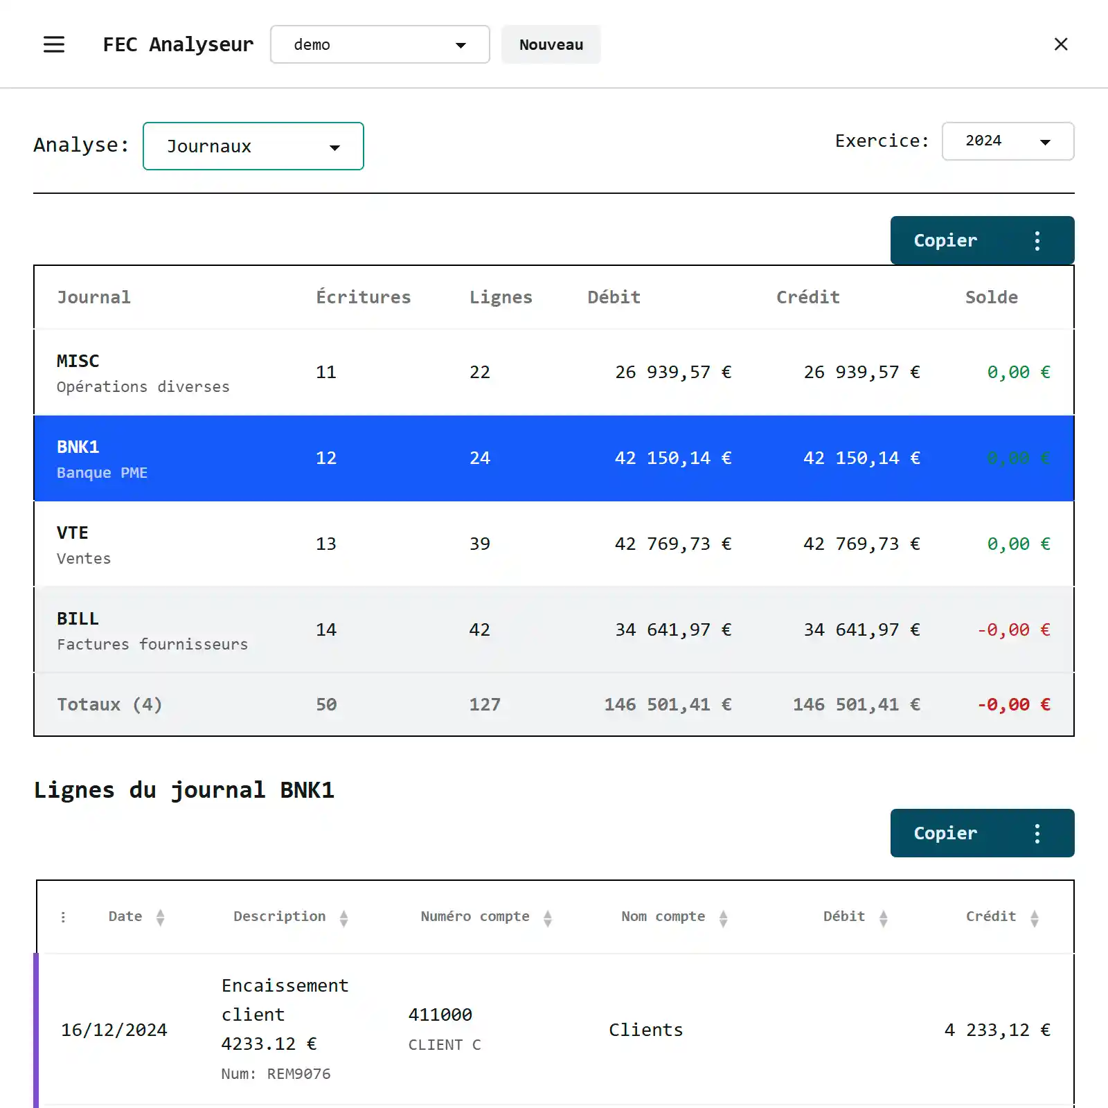Image resolution: width=1108 pixels, height=1108 pixels.
Task: Change the Exercice year dropdown
Action: (1008, 141)
